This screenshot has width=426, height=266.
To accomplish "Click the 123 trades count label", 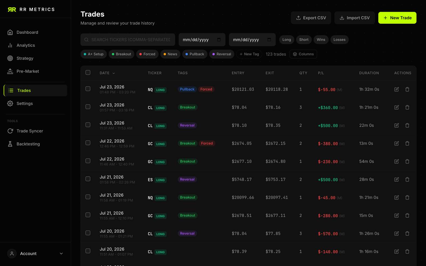I will [276, 54].
